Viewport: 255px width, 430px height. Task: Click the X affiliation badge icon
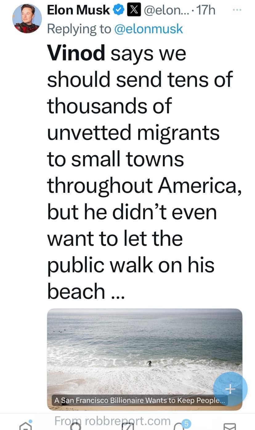tap(132, 10)
